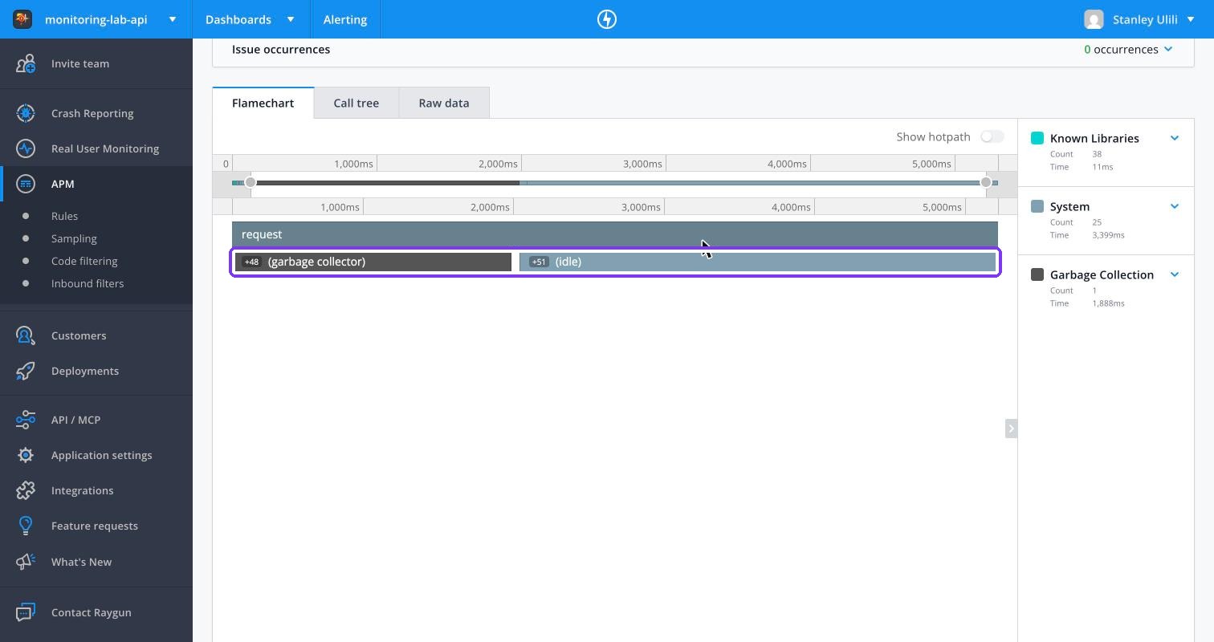Open the Dashboards dropdown arrow

click(291, 19)
